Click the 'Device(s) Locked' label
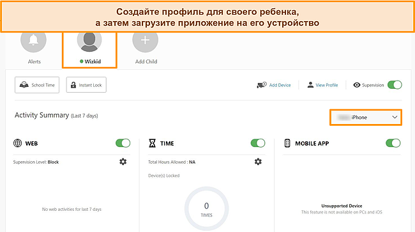This screenshot has height=232, width=415. 164,176
